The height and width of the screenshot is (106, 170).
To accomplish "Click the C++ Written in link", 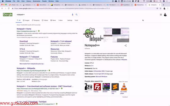I will (x=92, y=66).
